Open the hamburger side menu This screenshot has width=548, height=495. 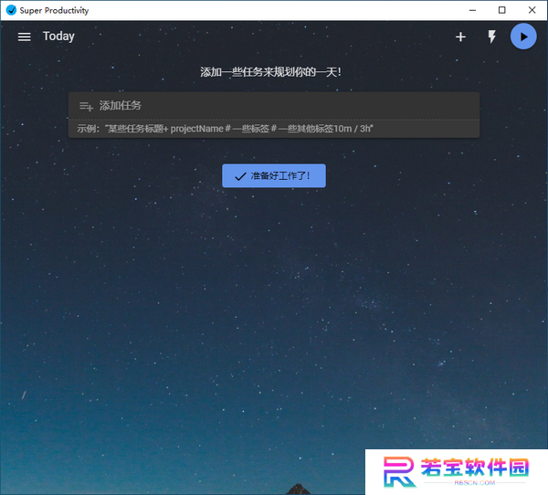click(24, 37)
